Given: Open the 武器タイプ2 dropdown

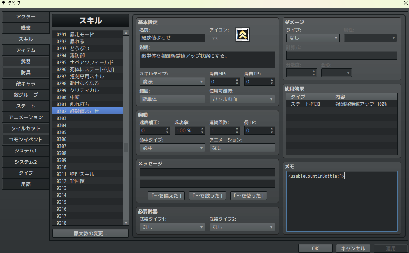Looking at the screenshot, I should (242, 227).
